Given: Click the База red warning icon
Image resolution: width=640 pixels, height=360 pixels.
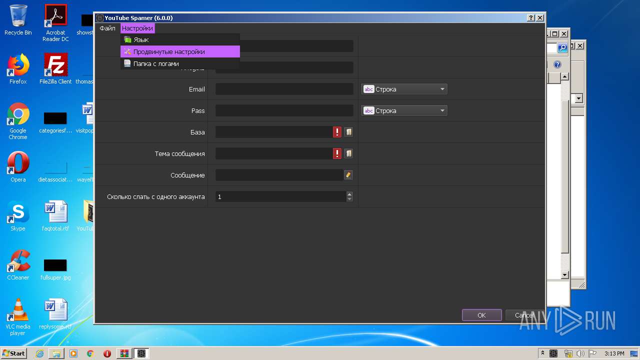Looking at the screenshot, I should (337, 132).
